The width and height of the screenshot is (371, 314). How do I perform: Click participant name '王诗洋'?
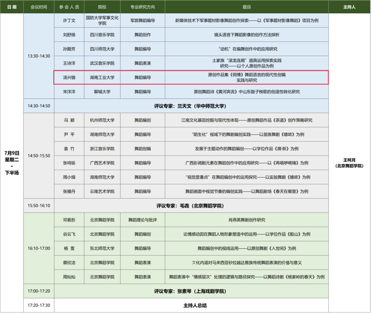(69, 63)
